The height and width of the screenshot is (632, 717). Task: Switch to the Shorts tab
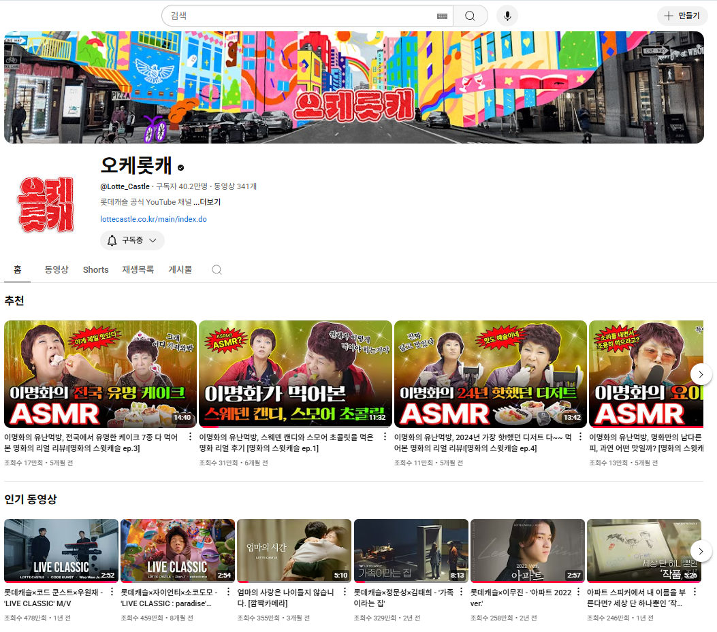95,269
